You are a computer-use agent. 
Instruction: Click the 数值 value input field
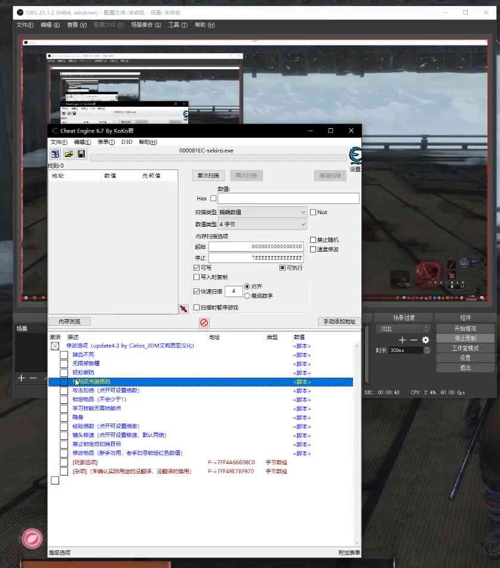click(289, 199)
